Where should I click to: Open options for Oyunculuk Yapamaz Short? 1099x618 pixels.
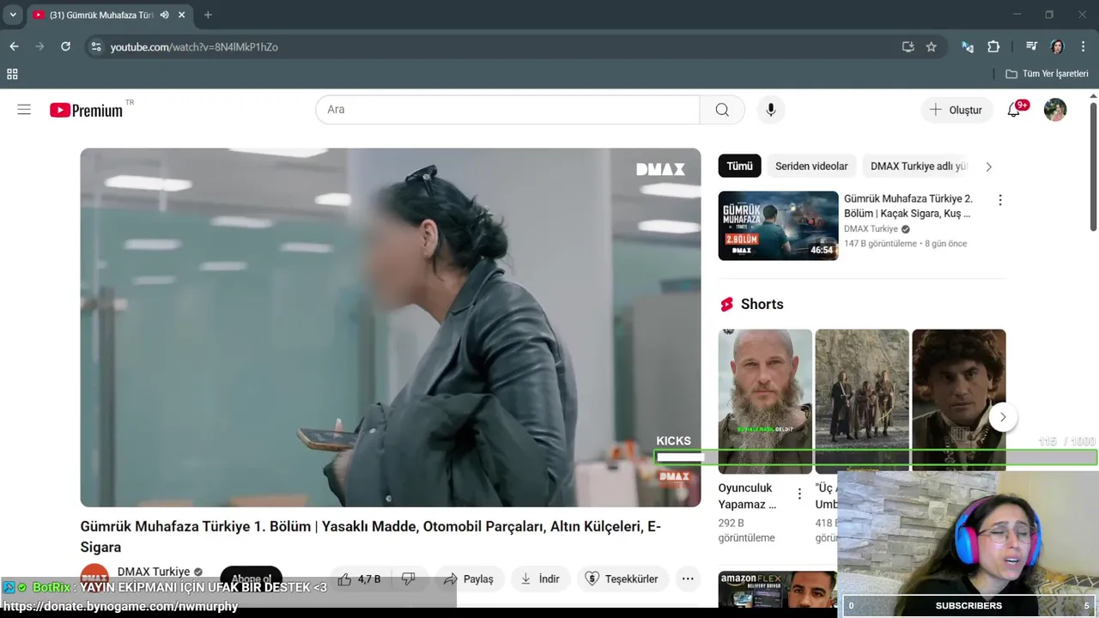799,494
